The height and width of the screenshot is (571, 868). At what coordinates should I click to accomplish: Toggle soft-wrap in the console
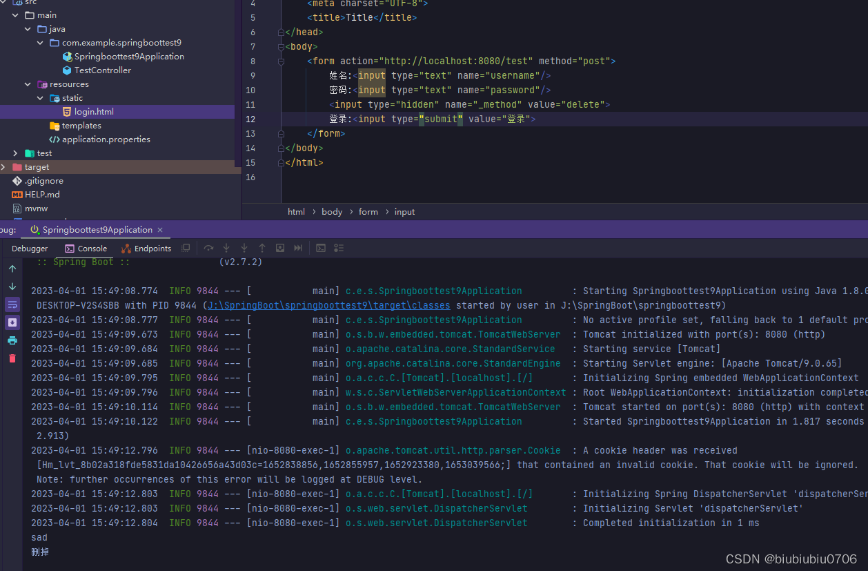pos(12,304)
